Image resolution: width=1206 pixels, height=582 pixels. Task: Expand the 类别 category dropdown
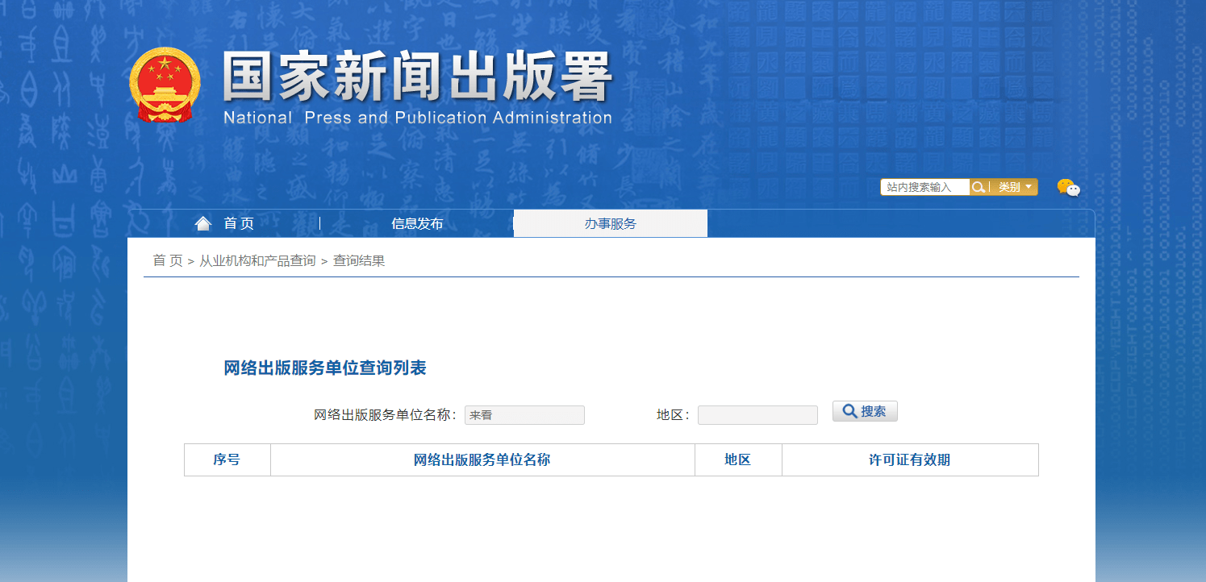click(1015, 187)
